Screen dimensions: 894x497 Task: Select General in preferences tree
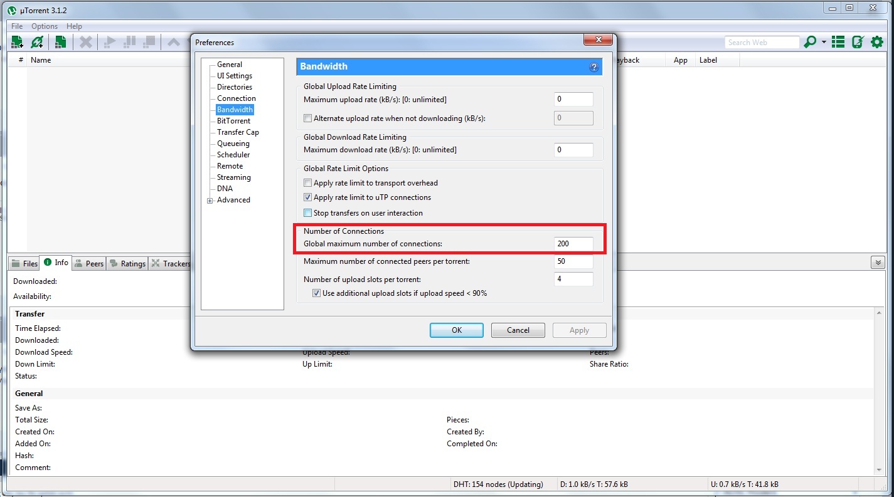point(230,65)
